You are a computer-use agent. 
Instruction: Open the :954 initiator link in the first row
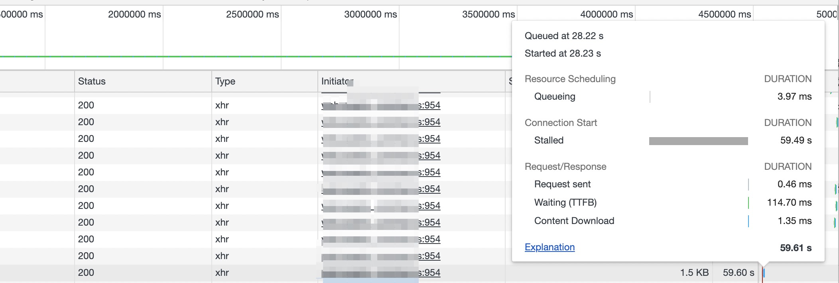429,105
